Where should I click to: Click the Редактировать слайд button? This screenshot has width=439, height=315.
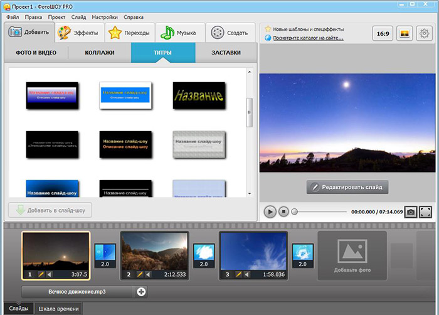(347, 187)
